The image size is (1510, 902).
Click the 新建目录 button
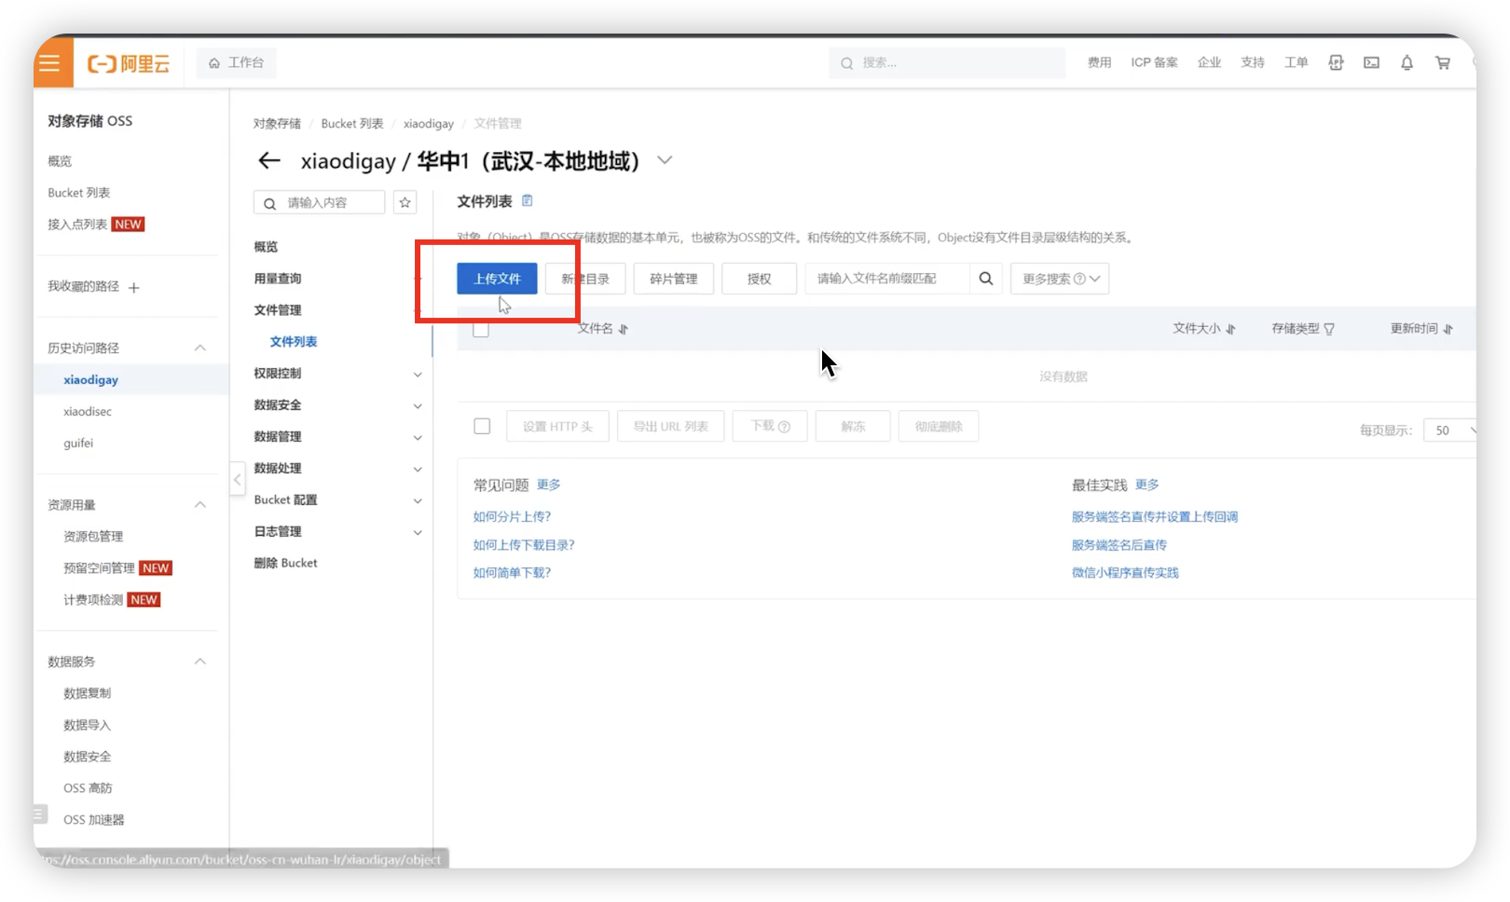point(585,279)
